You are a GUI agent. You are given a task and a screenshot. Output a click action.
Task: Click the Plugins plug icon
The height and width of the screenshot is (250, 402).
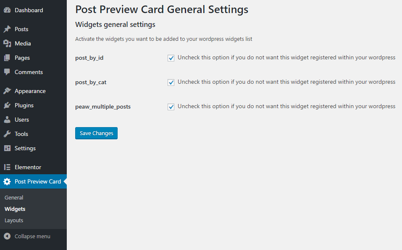(x=7, y=105)
